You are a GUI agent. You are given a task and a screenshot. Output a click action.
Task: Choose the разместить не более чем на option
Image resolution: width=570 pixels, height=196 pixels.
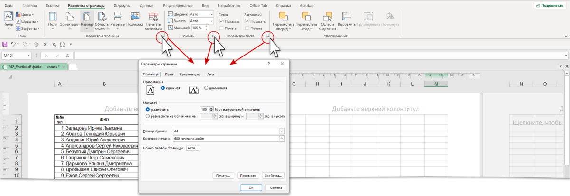148,115
